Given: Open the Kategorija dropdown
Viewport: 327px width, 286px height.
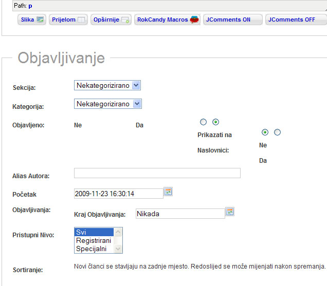Looking at the screenshot, I should click(107, 104).
